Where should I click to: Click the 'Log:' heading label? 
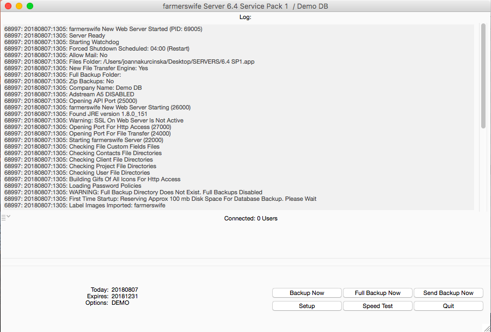(245, 17)
